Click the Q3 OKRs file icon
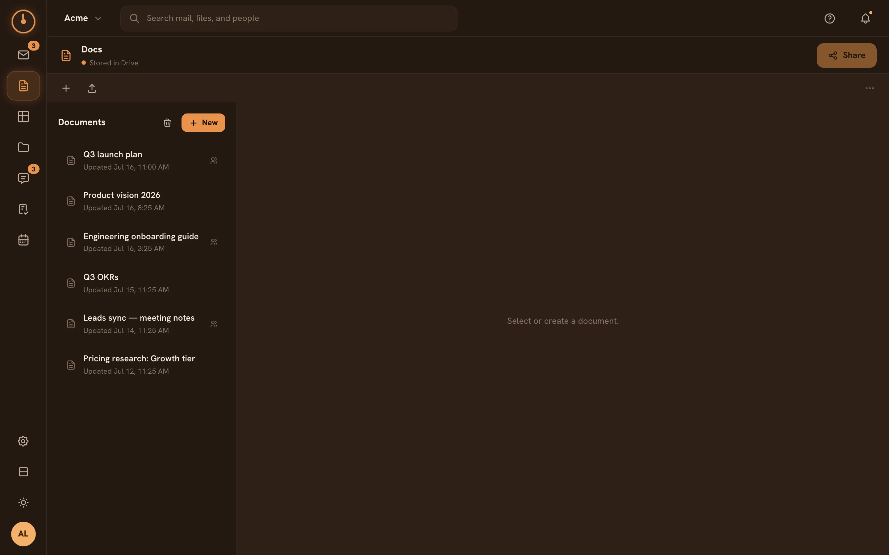The image size is (889, 555). pyautogui.click(x=71, y=283)
